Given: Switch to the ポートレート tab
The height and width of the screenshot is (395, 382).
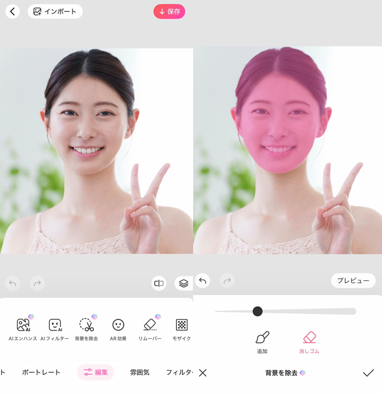Looking at the screenshot, I should (x=41, y=372).
